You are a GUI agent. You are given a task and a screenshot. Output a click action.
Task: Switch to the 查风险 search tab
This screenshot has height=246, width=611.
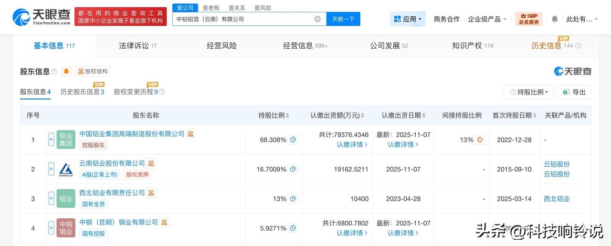pyautogui.click(x=263, y=8)
